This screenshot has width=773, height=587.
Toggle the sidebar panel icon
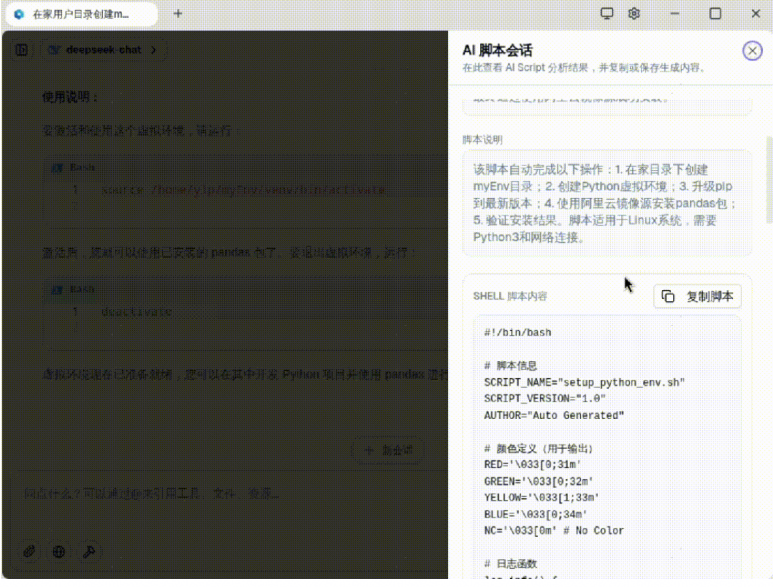[x=21, y=49]
